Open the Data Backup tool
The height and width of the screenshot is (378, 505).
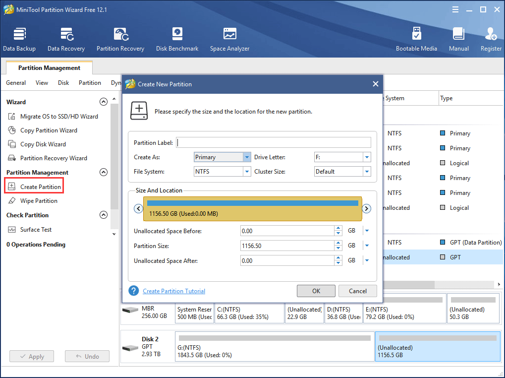(x=19, y=39)
